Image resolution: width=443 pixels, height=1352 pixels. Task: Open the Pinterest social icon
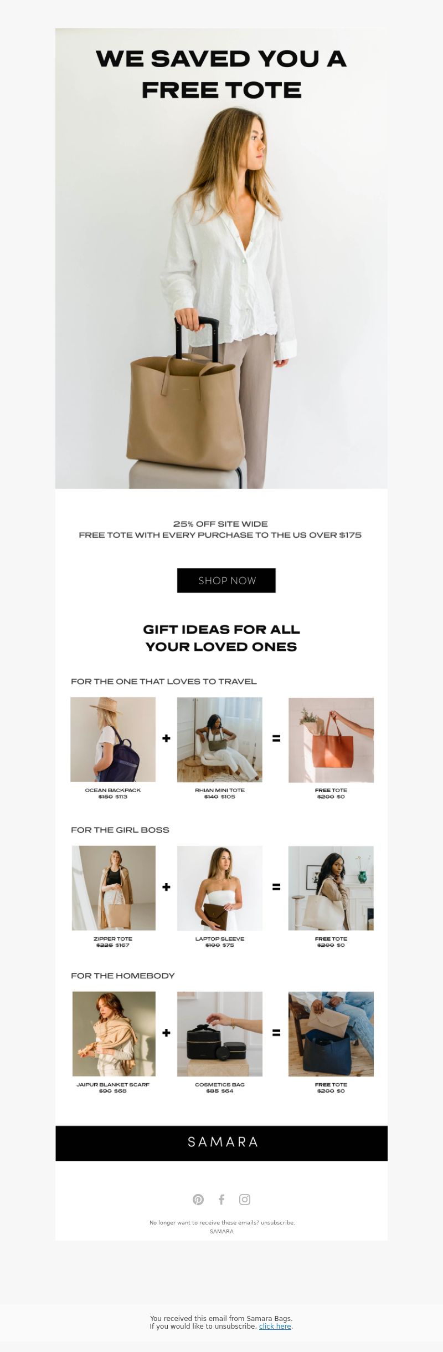198,1200
